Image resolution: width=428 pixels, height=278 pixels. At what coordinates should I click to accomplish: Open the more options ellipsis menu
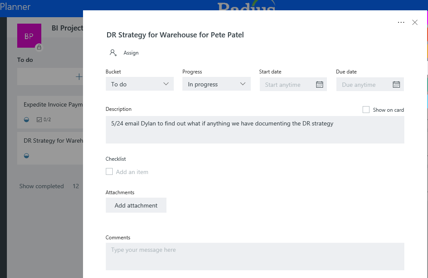click(x=401, y=22)
